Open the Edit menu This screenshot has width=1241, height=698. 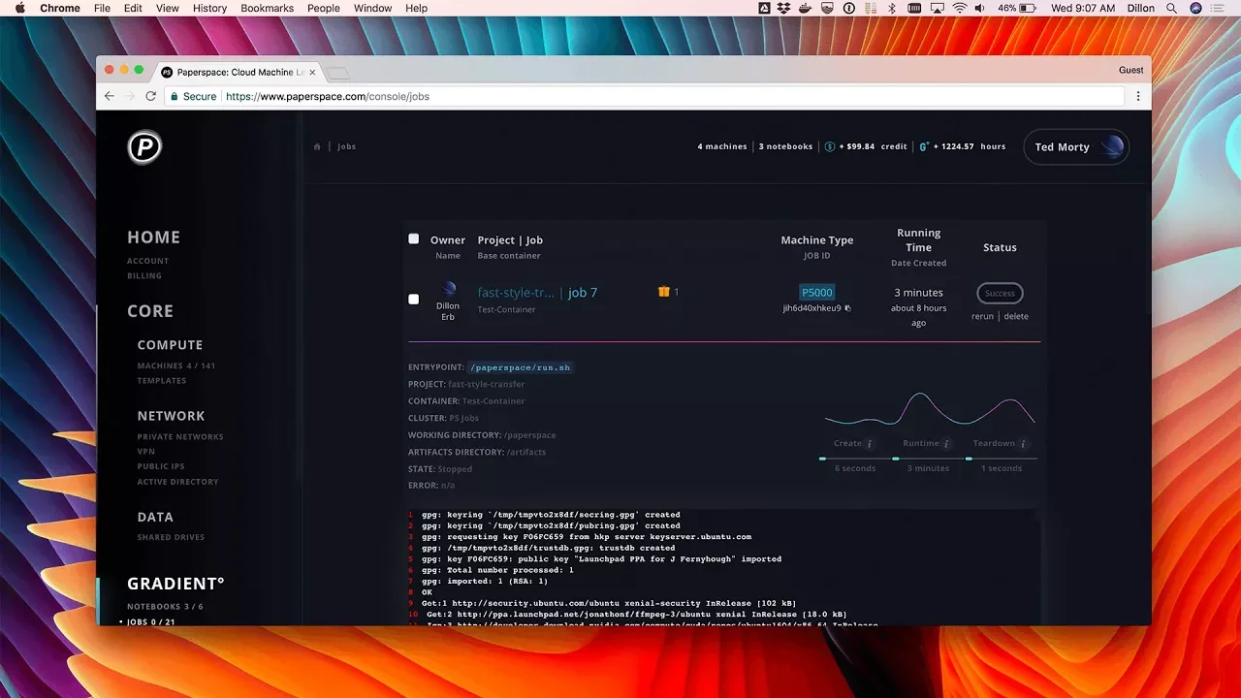[133, 8]
